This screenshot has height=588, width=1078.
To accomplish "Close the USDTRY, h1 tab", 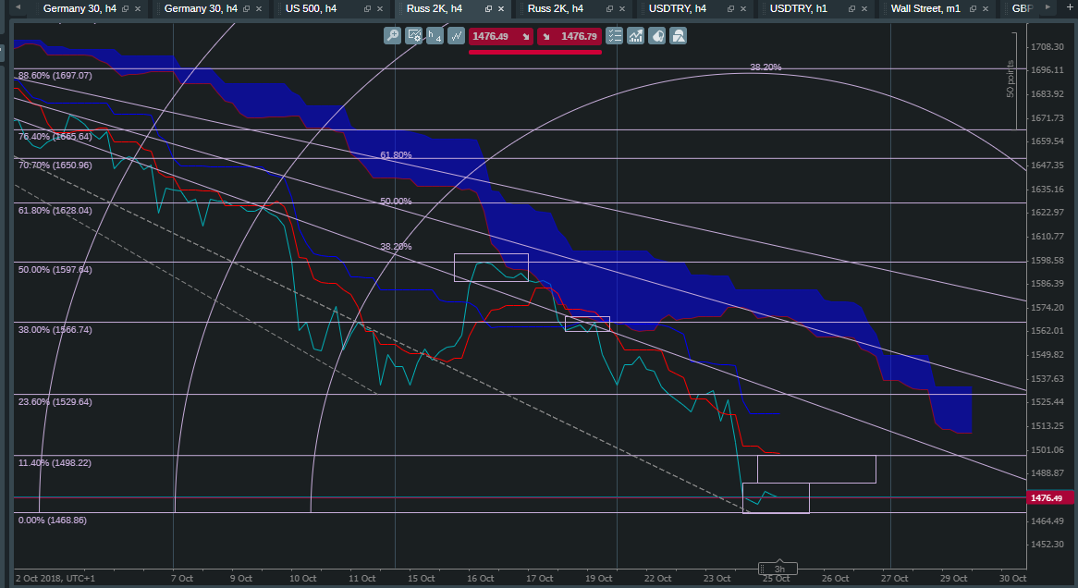I will point(864,9).
